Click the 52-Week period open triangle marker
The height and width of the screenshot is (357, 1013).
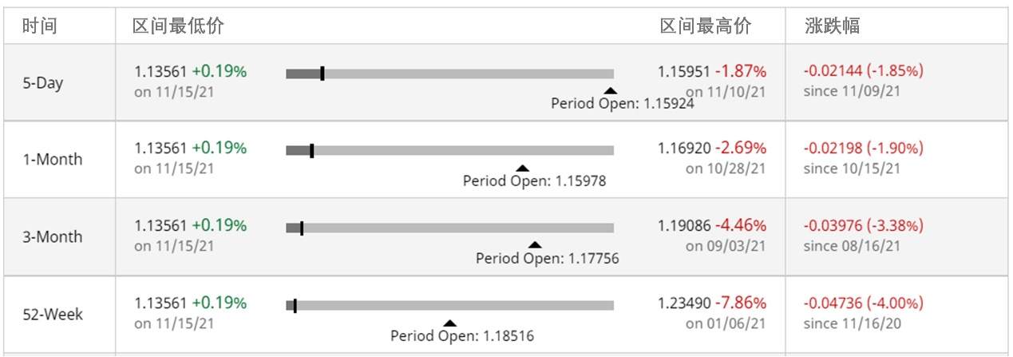tap(449, 323)
